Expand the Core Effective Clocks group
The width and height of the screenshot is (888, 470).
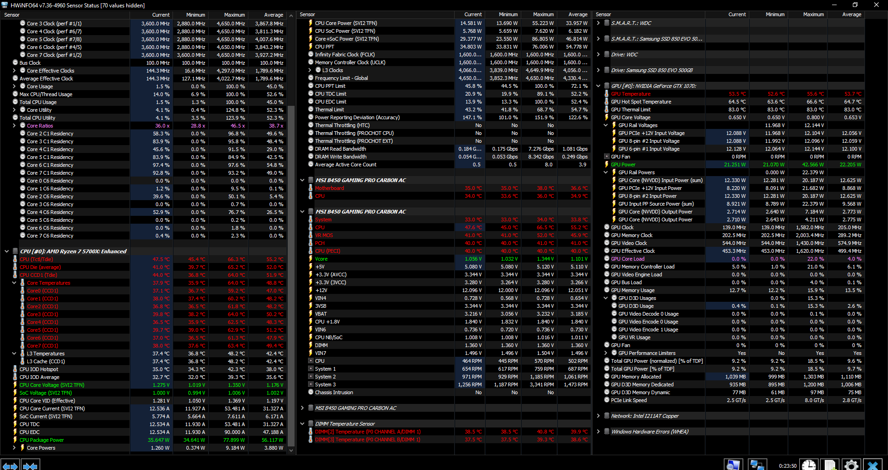tap(14, 71)
